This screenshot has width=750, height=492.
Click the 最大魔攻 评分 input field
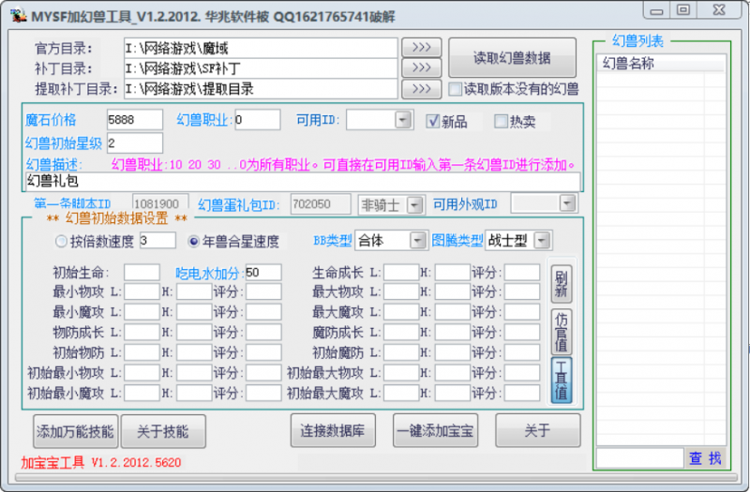pyautogui.click(x=522, y=312)
